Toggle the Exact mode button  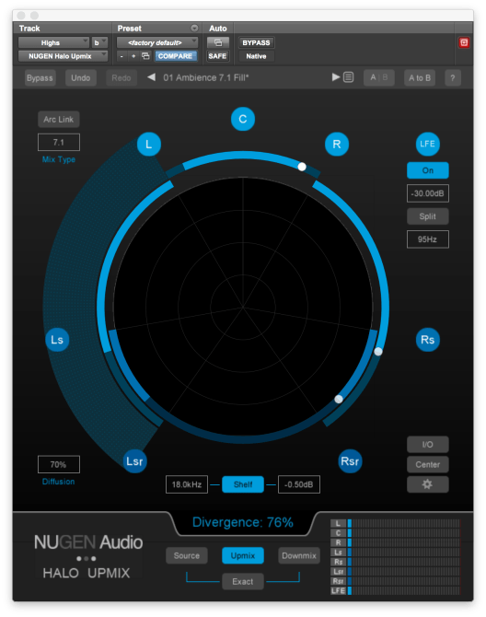[243, 582]
